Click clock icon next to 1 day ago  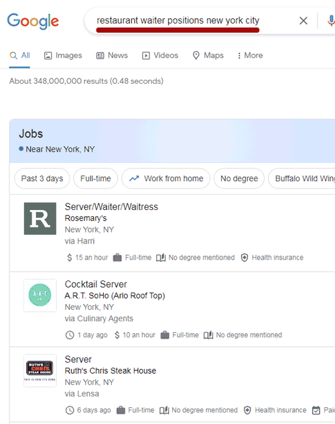point(70,335)
